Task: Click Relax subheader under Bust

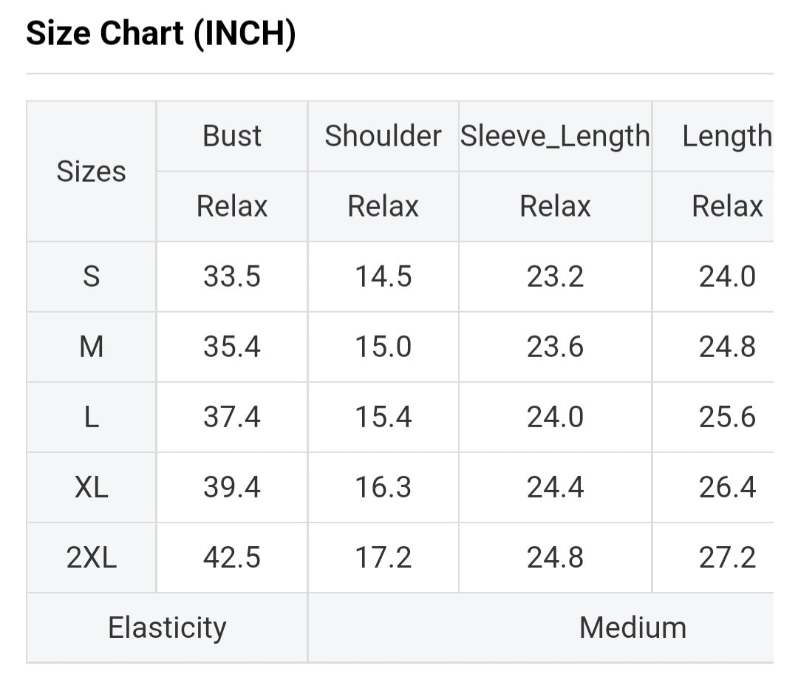Action: (x=232, y=206)
